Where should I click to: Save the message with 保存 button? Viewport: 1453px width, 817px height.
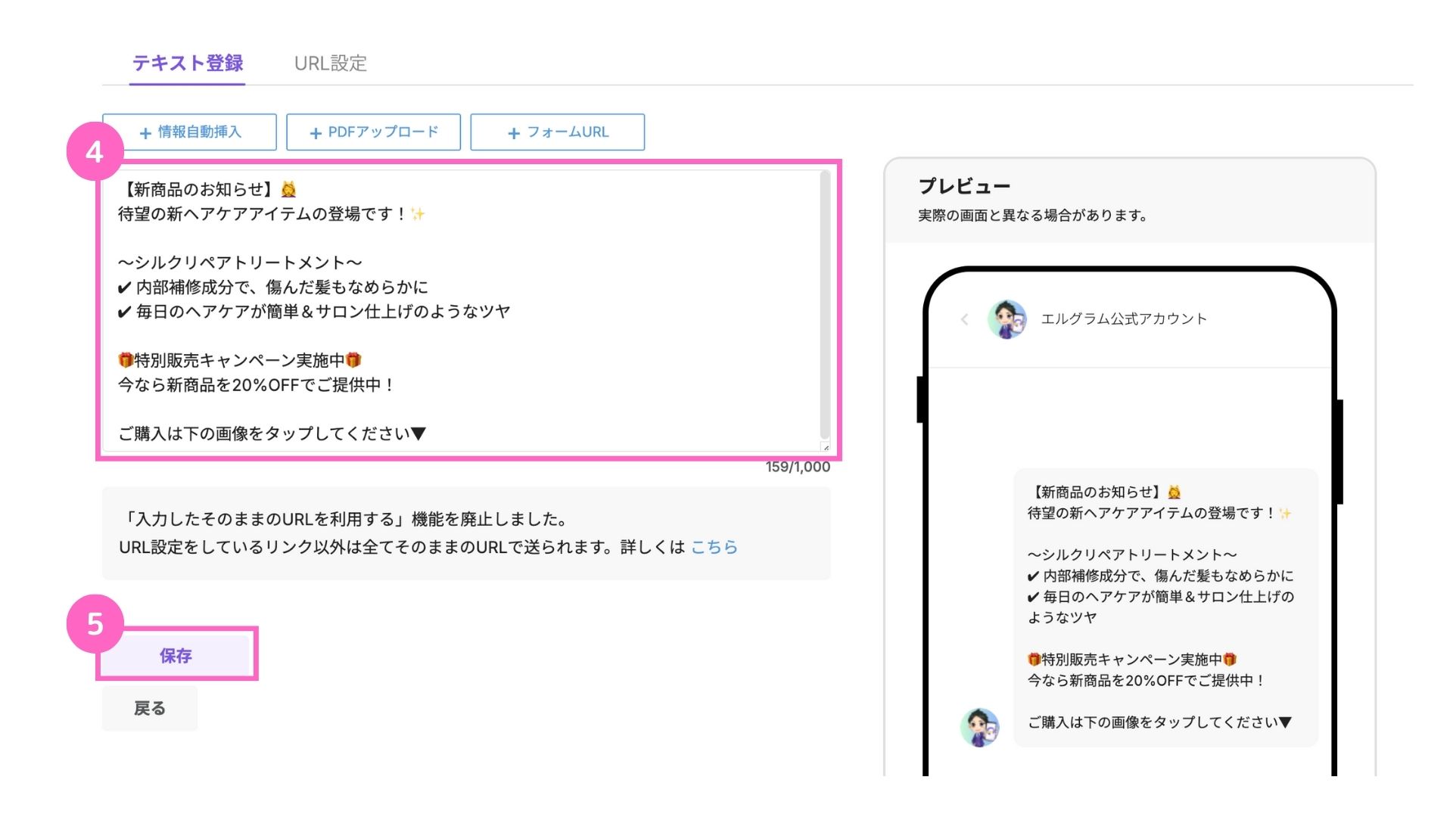[x=176, y=656]
